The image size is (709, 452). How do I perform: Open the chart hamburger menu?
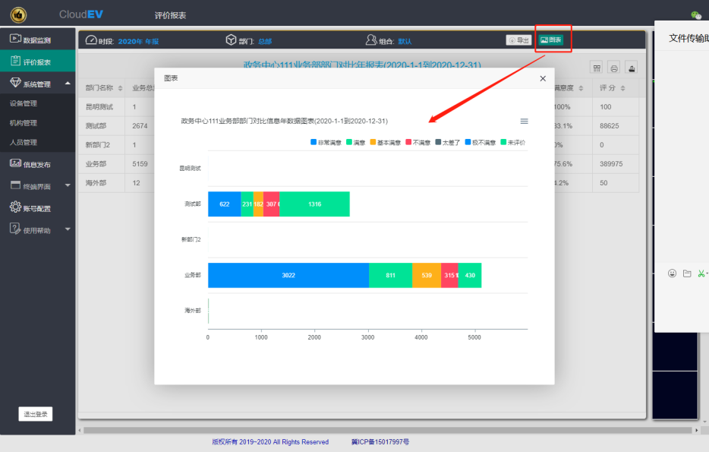tap(524, 122)
